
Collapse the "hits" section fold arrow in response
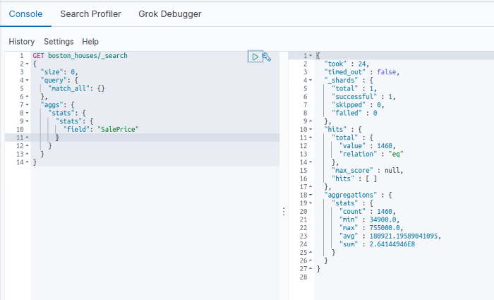[311, 129]
